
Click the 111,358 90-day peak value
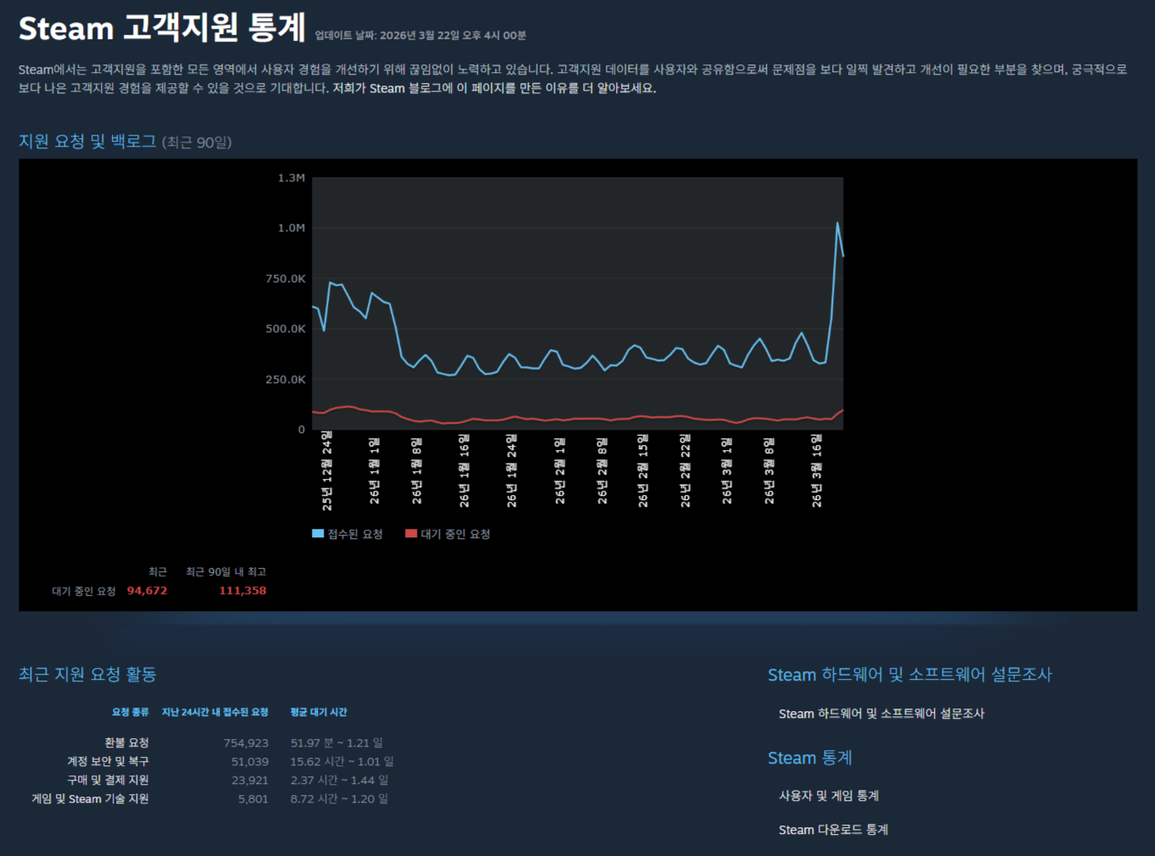point(242,591)
